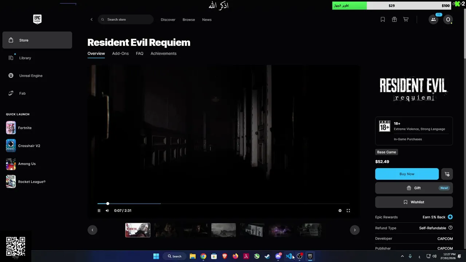Go back using the store back arrow
The image size is (466, 262).
[91, 20]
